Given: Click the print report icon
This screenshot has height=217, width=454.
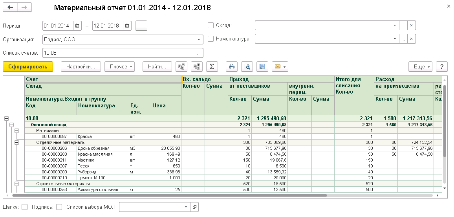Looking at the screenshot, I should pyautogui.click(x=232, y=66).
